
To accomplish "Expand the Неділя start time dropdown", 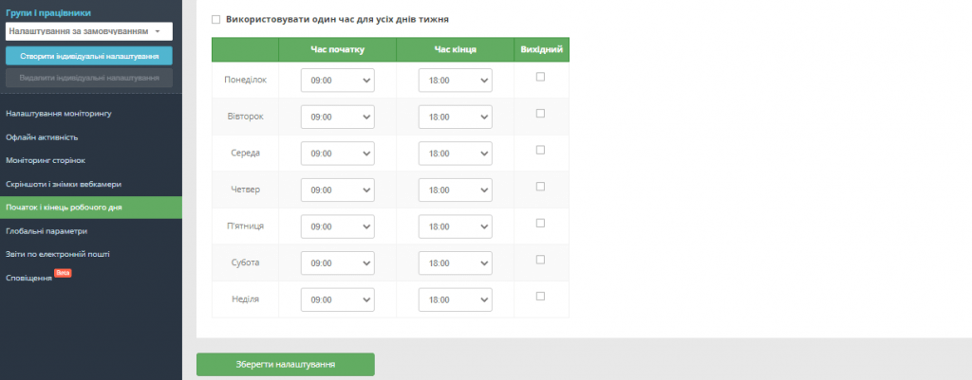I will click(x=337, y=299).
